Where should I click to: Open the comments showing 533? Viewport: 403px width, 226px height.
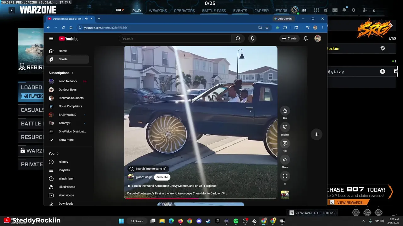point(285,143)
